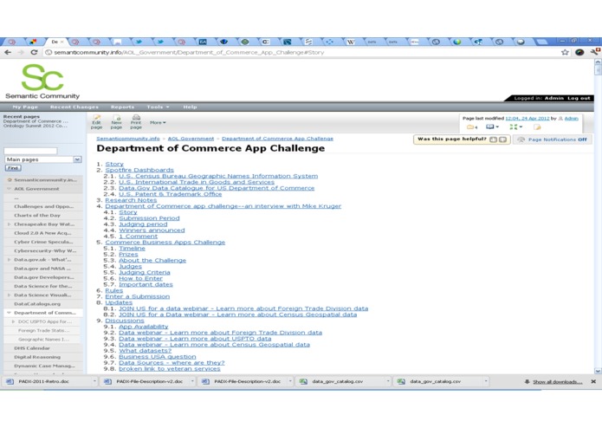Open recent page Ontology Summit 2012 Co...
The height and width of the screenshot is (428, 602).
[35, 126]
